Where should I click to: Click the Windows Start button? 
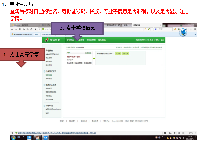pos(13,138)
